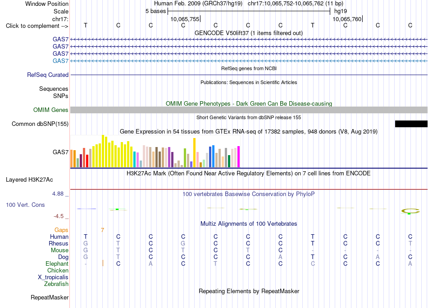This screenshot has height=308, width=428.
Task: Click '100 vertebrates Basewise Conservation by PhyloP'
Action: (249, 194)
